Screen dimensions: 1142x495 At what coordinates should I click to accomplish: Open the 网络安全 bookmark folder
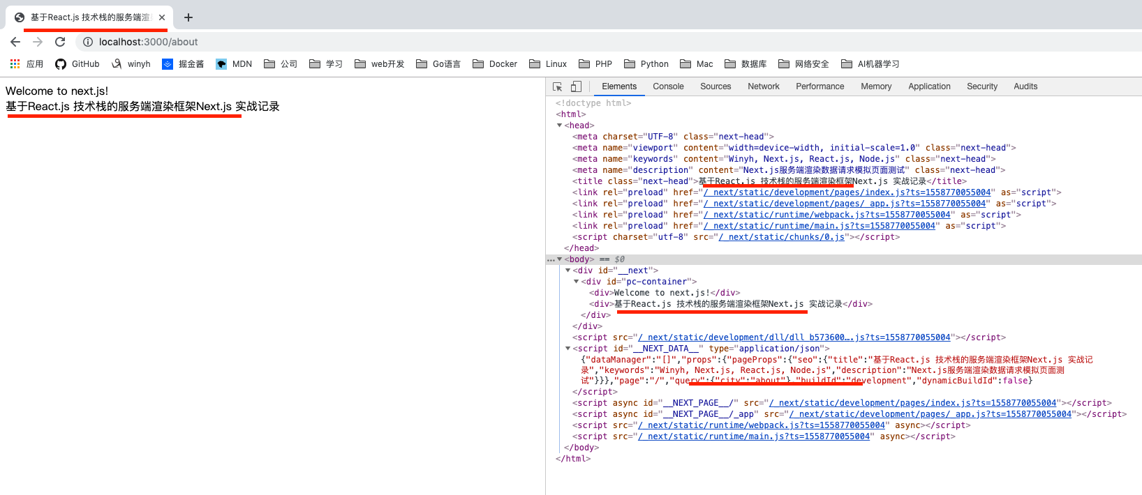click(x=803, y=63)
